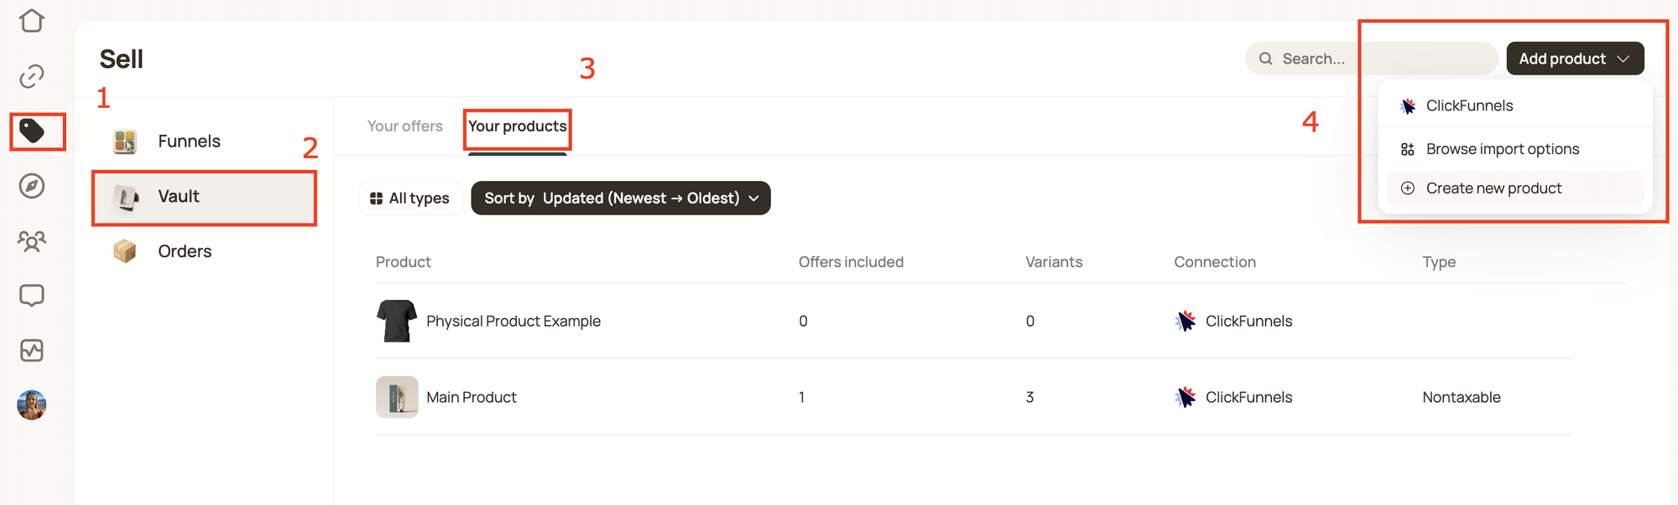Viewport: 1678px width, 505px height.
Task: Click the Funnels menu icon
Action: (x=125, y=142)
